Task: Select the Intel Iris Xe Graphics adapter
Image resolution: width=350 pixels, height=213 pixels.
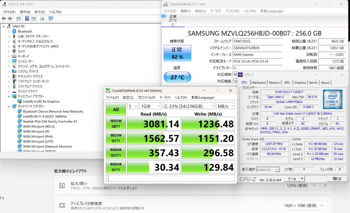Action: (x=41, y=101)
